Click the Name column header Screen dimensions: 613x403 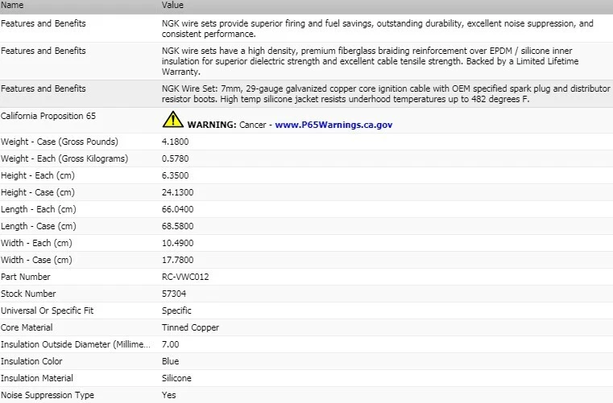click(x=12, y=5)
